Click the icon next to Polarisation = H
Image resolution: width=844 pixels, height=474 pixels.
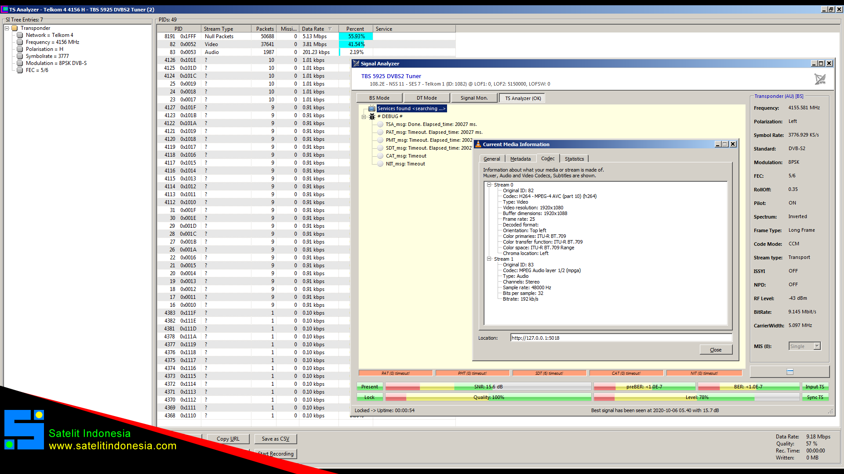20,49
